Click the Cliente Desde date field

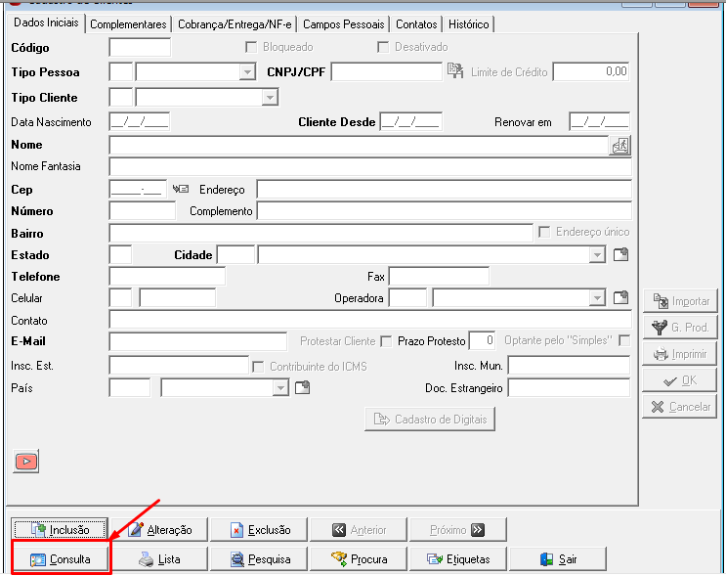411,121
